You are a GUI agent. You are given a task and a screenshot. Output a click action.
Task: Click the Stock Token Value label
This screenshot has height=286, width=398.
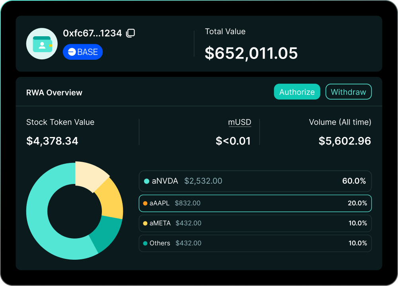point(60,122)
